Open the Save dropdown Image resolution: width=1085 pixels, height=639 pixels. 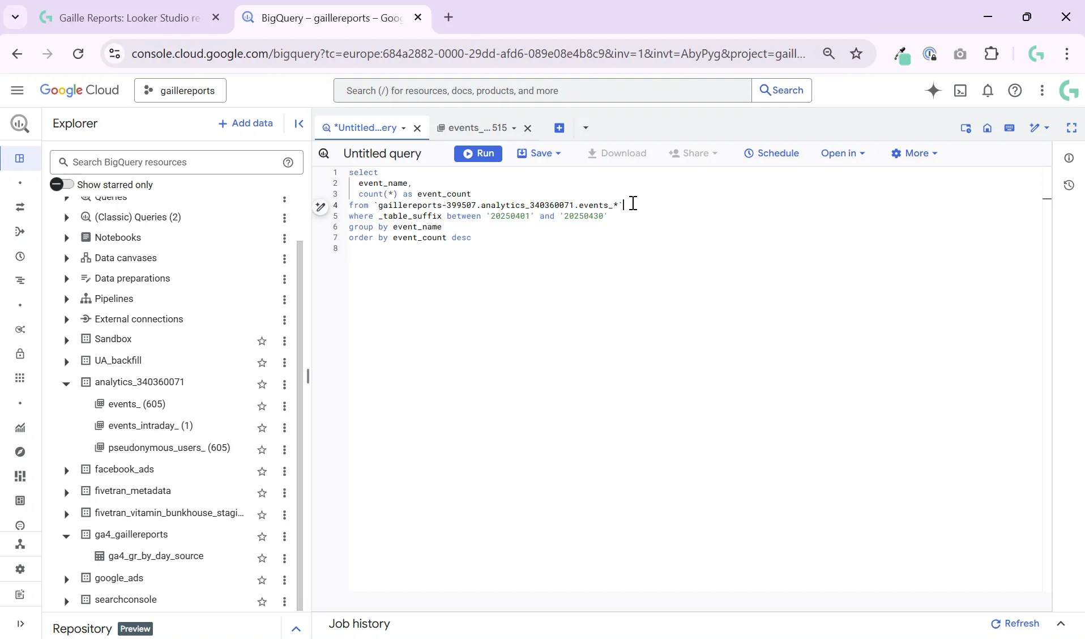coord(539,154)
